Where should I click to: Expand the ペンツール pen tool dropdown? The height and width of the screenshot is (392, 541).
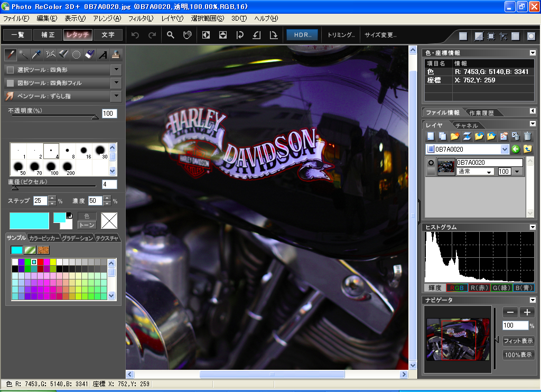pos(116,96)
